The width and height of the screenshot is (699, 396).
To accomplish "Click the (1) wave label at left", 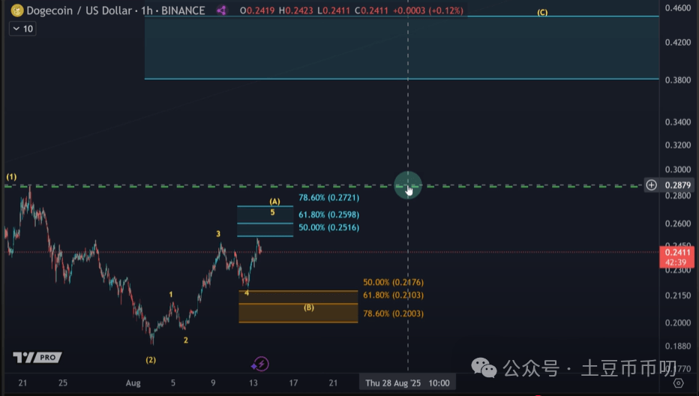I will tap(11, 177).
